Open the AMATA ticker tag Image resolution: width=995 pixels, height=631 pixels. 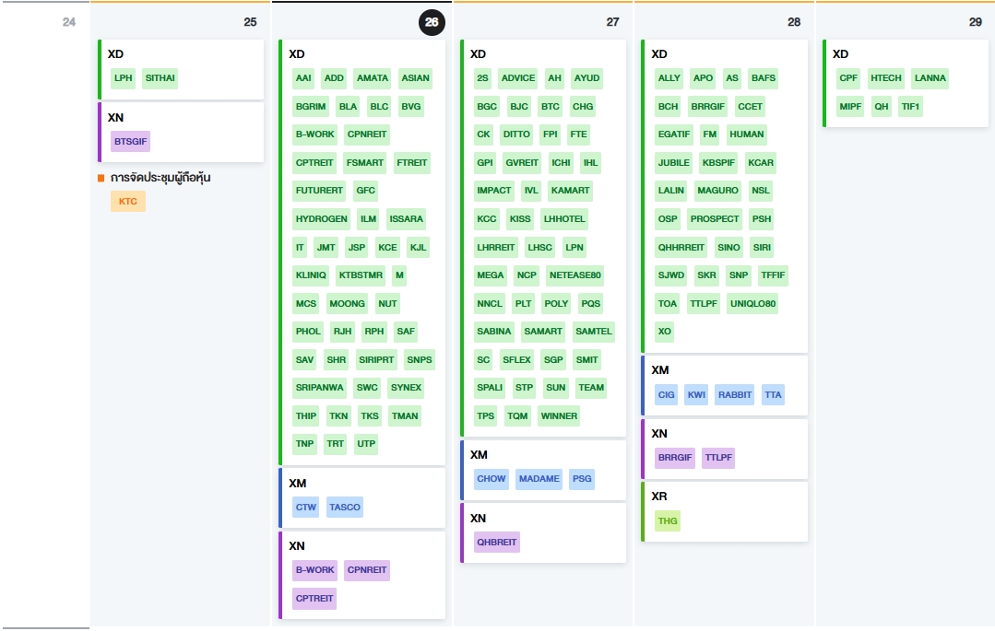click(372, 78)
